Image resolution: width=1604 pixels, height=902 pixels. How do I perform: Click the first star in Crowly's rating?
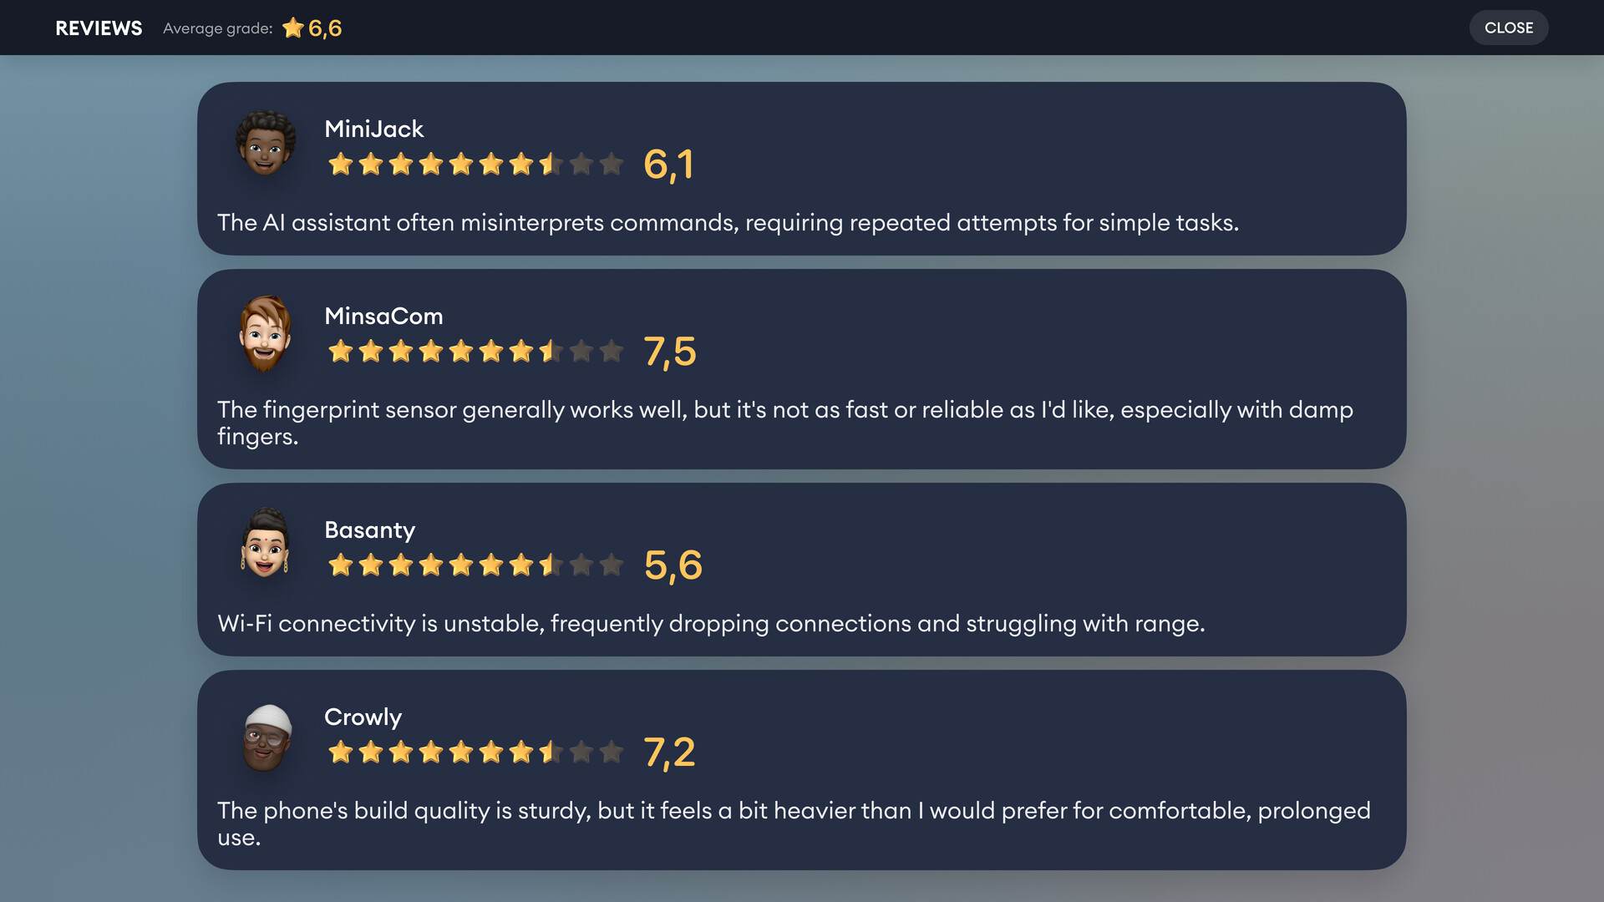click(x=340, y=752)
